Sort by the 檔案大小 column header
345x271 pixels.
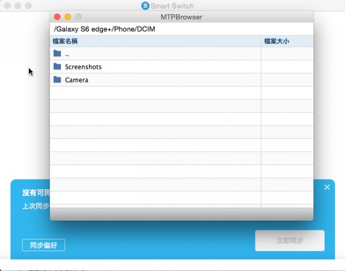(x=287, y=41)
